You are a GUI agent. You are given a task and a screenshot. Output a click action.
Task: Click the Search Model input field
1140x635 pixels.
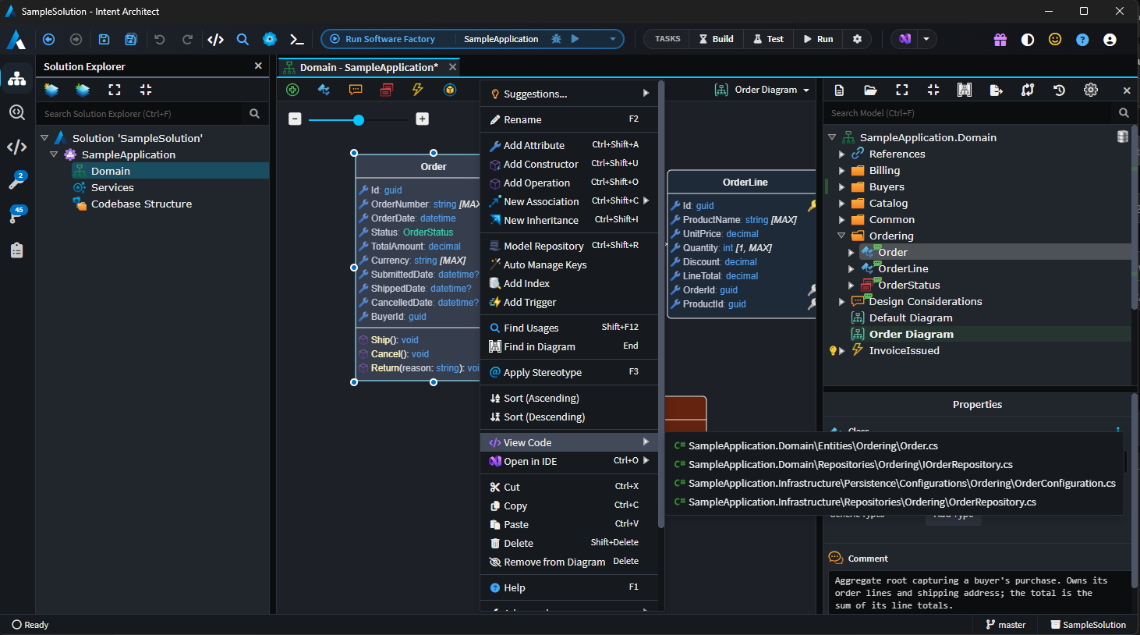[968, 113]
